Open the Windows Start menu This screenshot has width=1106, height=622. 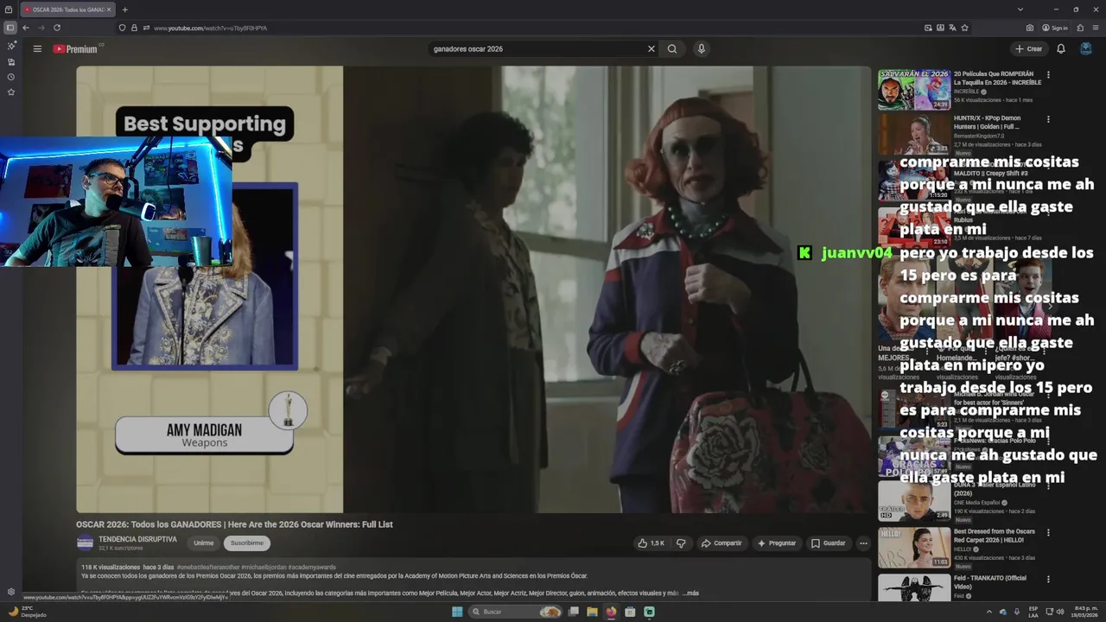[x=457, y=612]
